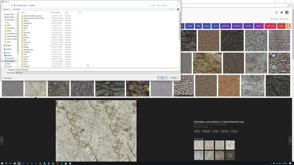The height and width of the screenshot is (165, 294).
Task: Open the orange sand texture thumbnail
Action: 229,86
